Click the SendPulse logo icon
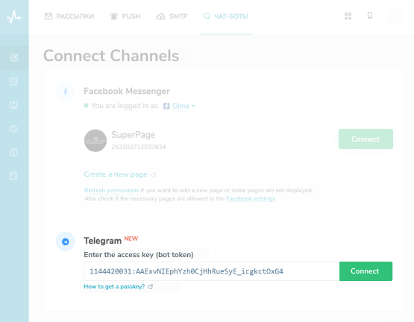Screen dimensions: 414x322 [x=13, y=17]
